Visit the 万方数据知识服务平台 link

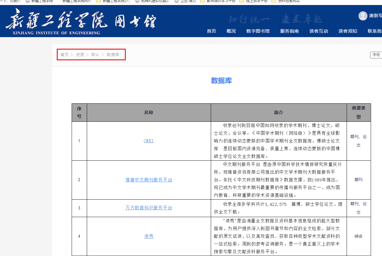(149, 208)
